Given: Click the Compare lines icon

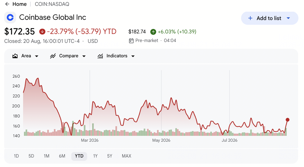Looking at the screenshot, I should (53, 56).
